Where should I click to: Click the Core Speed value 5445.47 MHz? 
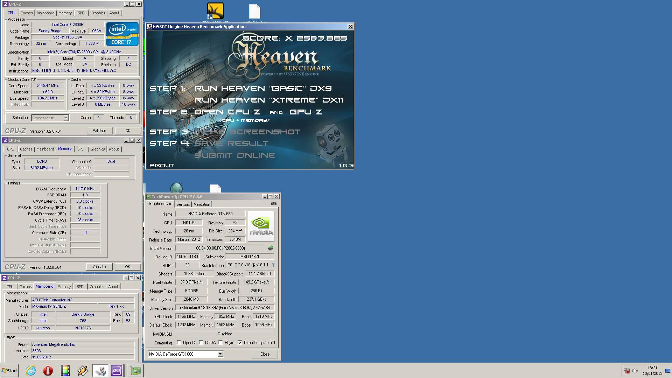coord(48,85)
